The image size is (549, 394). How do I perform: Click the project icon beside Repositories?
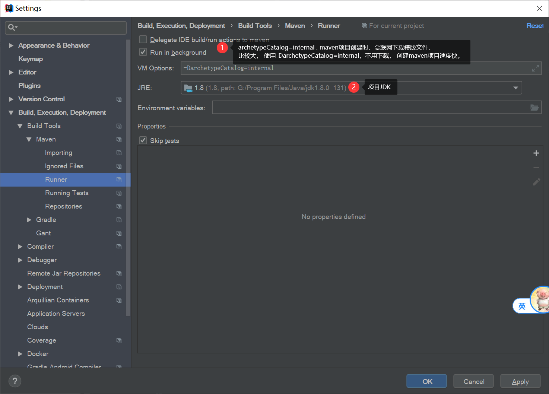pos(119,206)
